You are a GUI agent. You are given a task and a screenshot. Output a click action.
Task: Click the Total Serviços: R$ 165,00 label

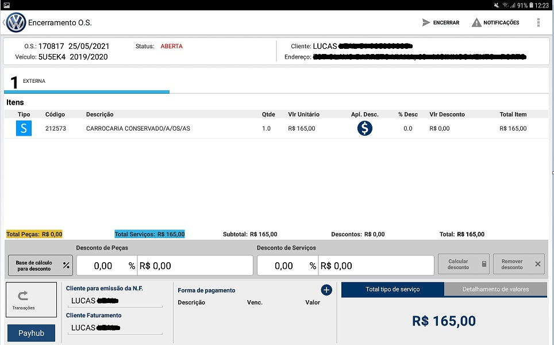(149, 234)
